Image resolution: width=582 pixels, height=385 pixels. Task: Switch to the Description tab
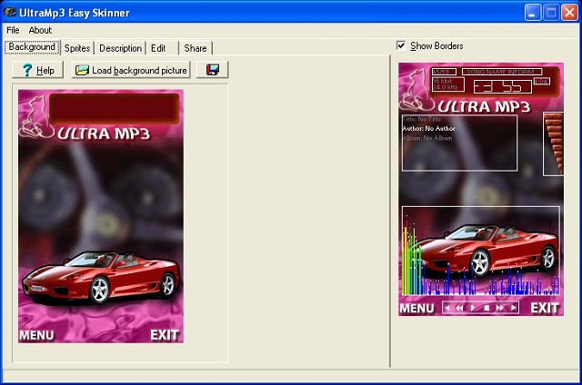click(x=120, y=48)
